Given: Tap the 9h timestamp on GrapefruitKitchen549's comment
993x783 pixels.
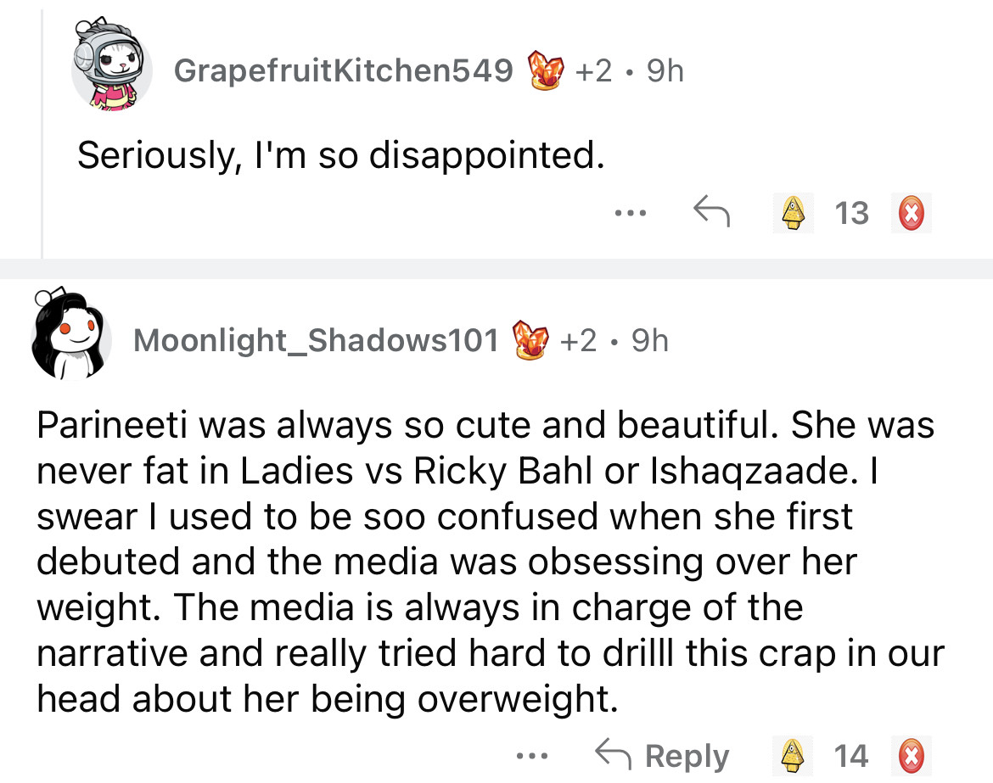Looking at the screenshot, I should point(665,71).
